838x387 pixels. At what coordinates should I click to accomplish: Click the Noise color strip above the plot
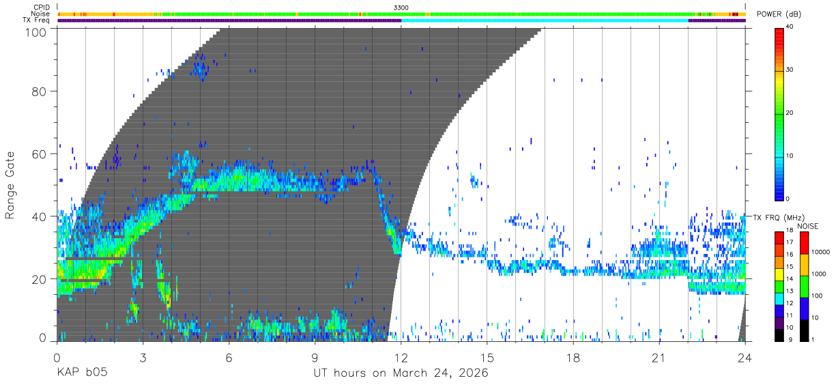coord(401,14)
